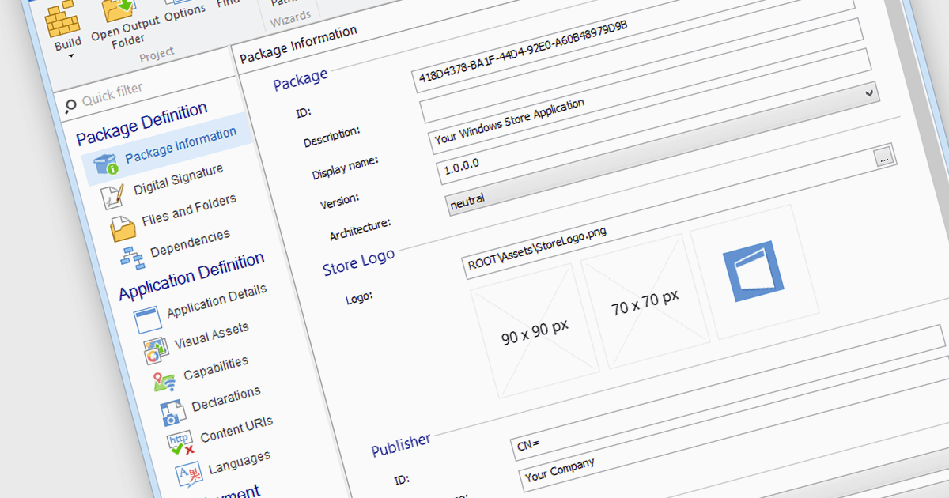Open the Application Details page
The height and width of the screenshot is (498, 949).
tap(217, 302)
